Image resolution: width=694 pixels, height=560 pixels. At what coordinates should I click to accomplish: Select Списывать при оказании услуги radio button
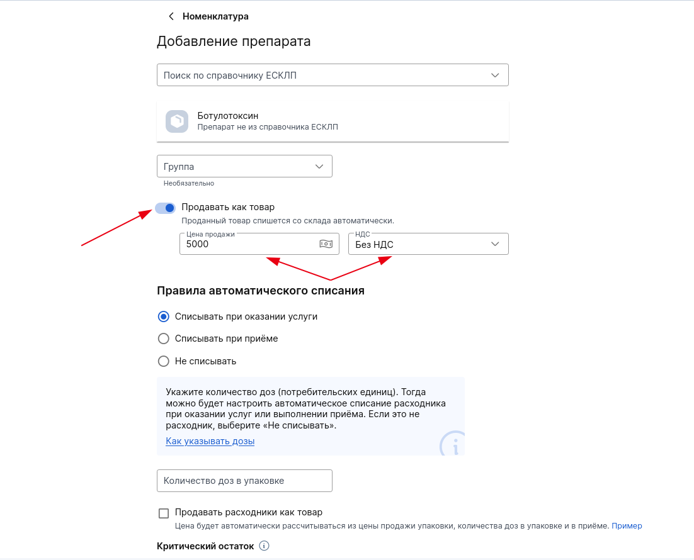[163, 316]
